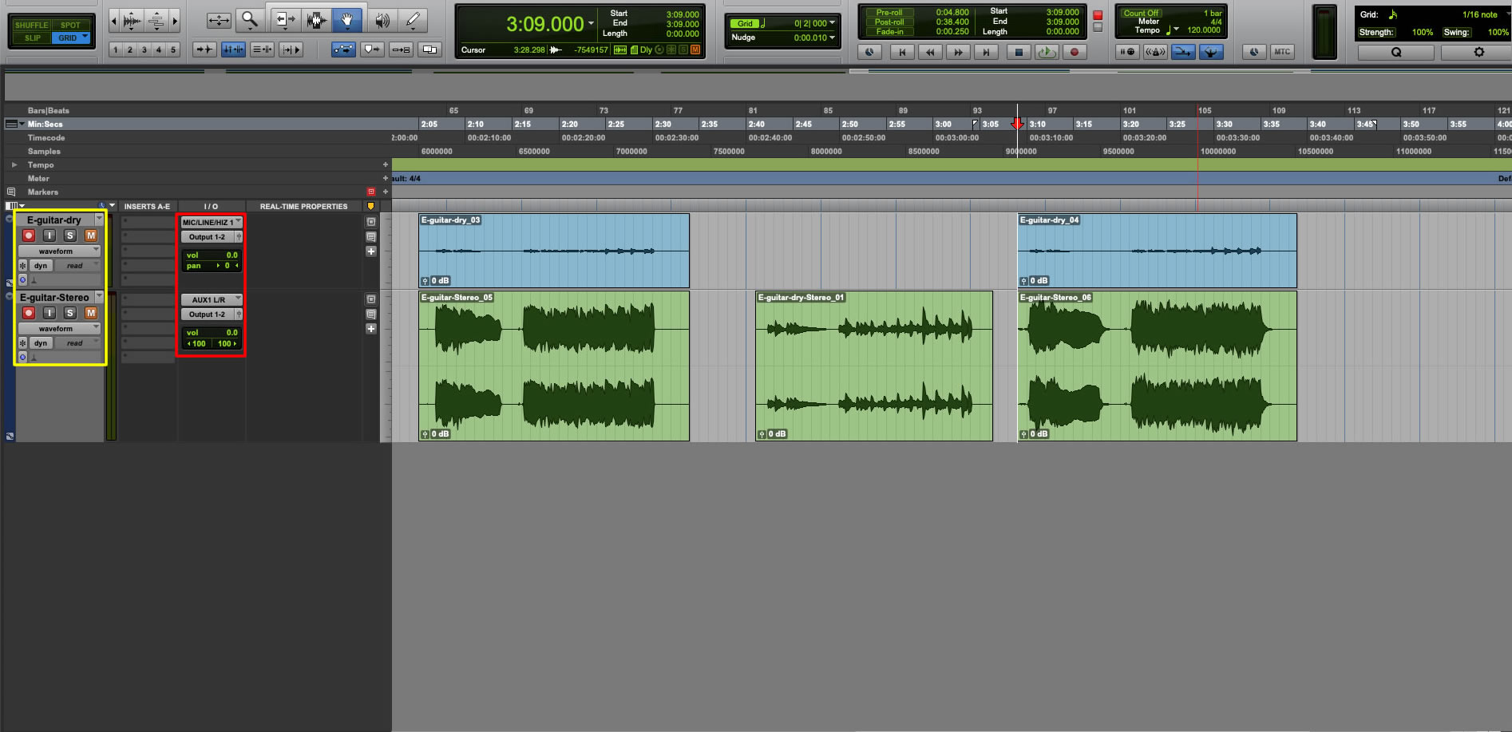Toggle Link Timeline and Edit Selection
The height and width of the screenshot is (732, 1512).
coord(234,49)
